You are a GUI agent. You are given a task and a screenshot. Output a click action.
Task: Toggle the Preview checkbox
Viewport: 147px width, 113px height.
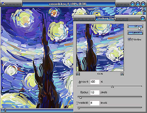(x=129, y=39)
